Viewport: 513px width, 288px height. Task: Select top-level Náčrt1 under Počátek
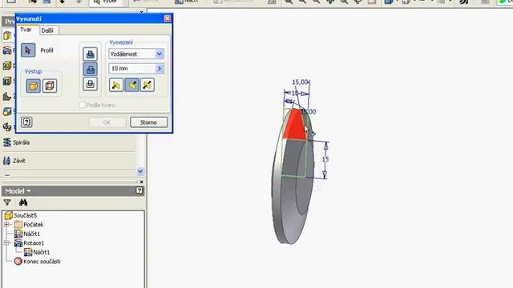[x=27, y=234]
